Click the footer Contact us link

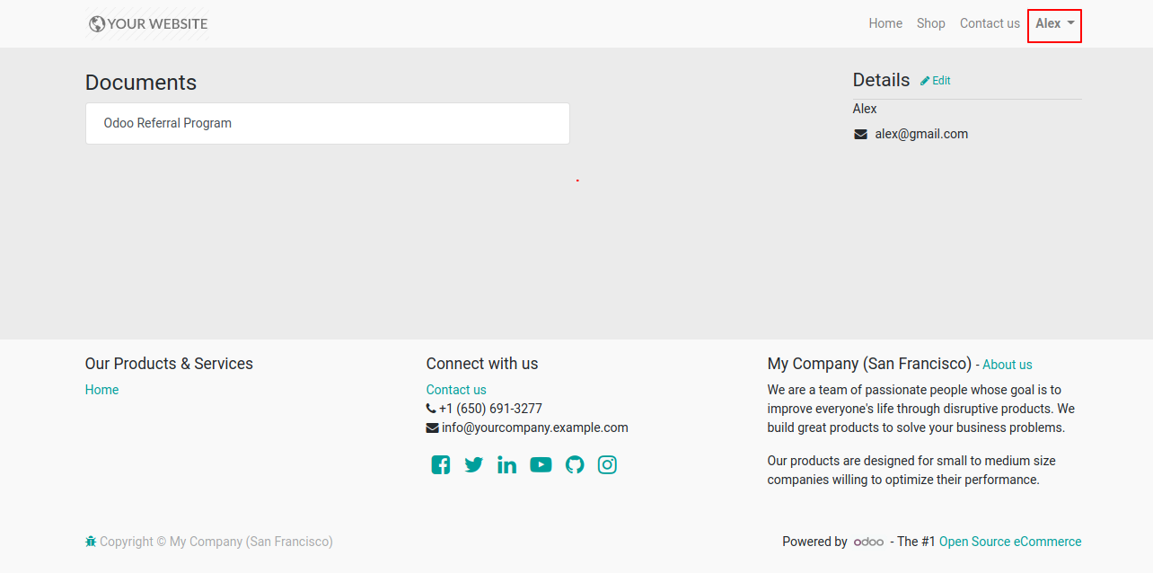click(x=456, y=390)
